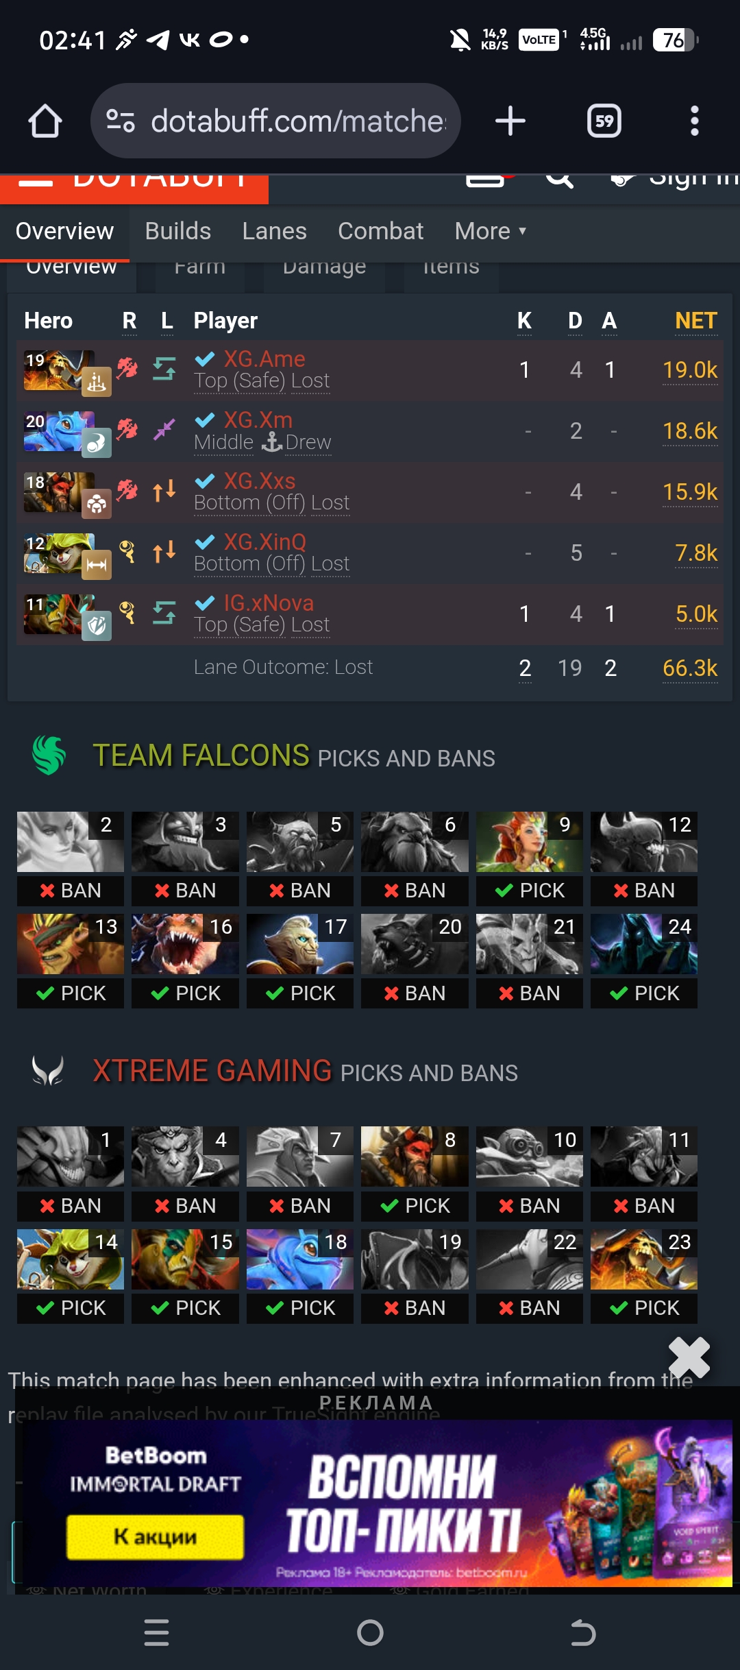The image size is (740, 1670).
Task: Switch to the Builds tab
Action: 178,231
